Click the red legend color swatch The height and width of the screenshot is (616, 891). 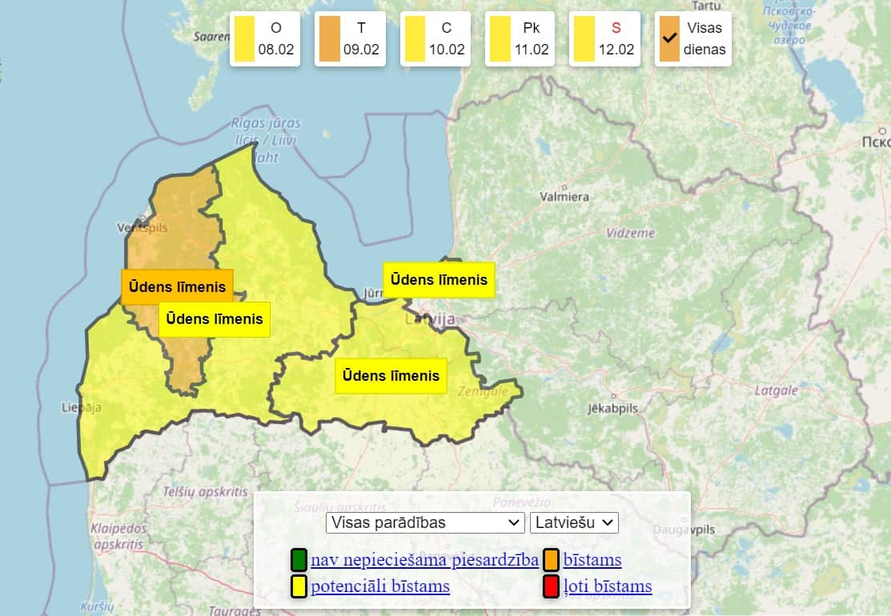coord(552,586)
